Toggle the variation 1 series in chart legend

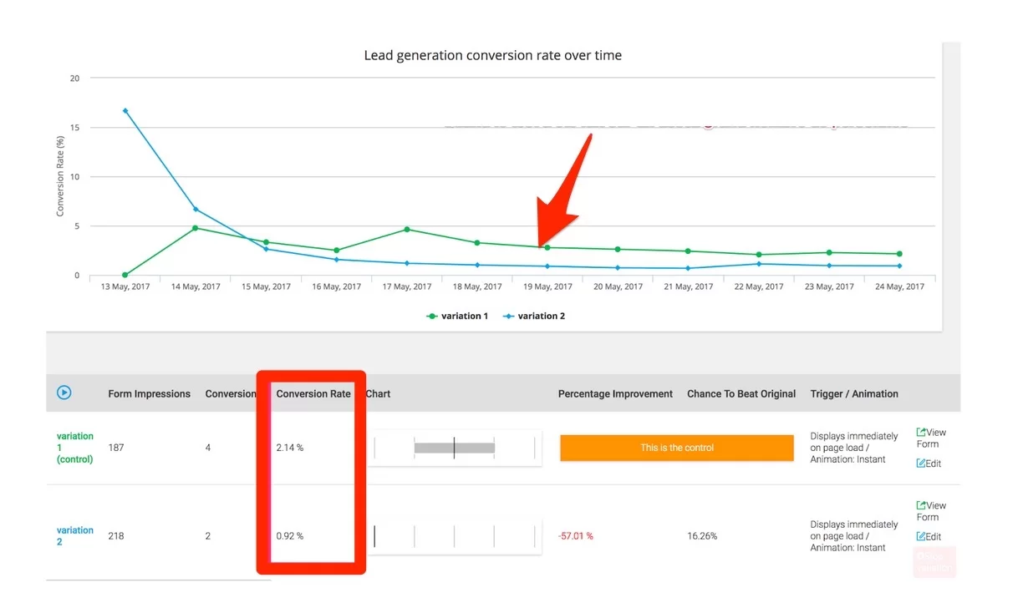click(457, 317)
